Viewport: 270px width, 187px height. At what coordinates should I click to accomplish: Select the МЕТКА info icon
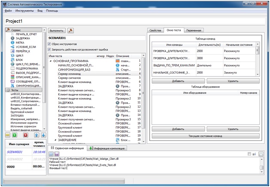[x=12, y=43]
